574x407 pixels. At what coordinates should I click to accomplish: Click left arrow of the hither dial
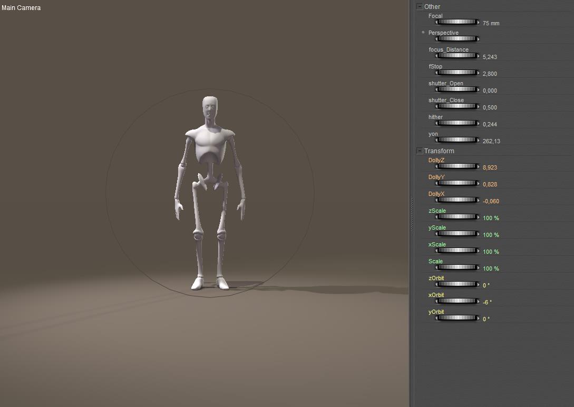click(x=436, y=123)
